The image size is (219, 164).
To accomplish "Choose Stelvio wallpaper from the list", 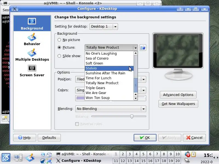I will coord(109,68).
